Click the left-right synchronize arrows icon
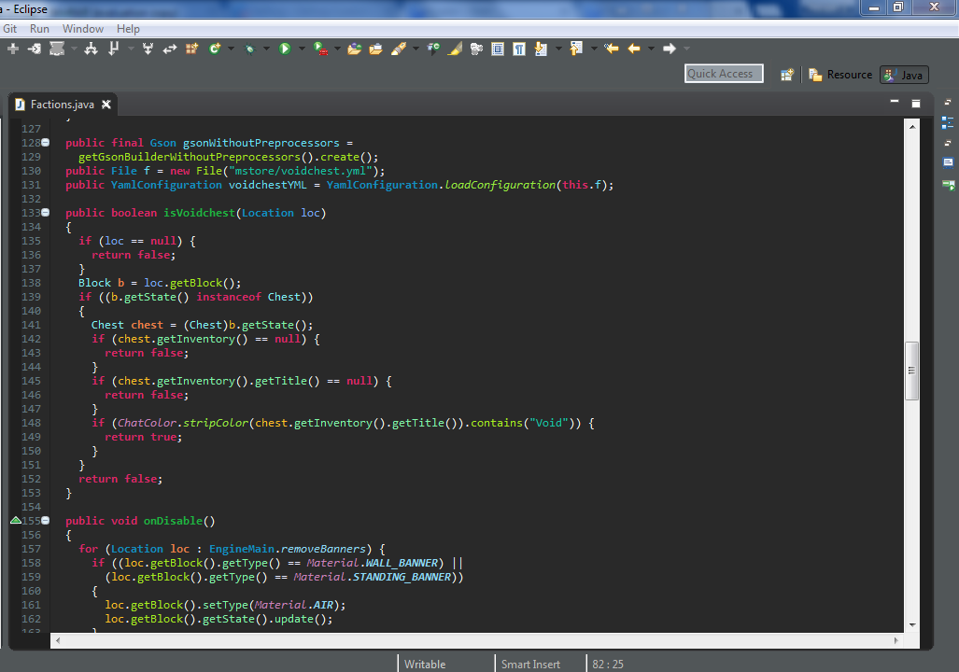 (169, 49)
